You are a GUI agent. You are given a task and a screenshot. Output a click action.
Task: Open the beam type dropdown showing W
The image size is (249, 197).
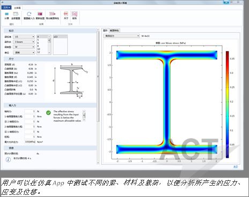pyautogui.click(x=24, y=47)
